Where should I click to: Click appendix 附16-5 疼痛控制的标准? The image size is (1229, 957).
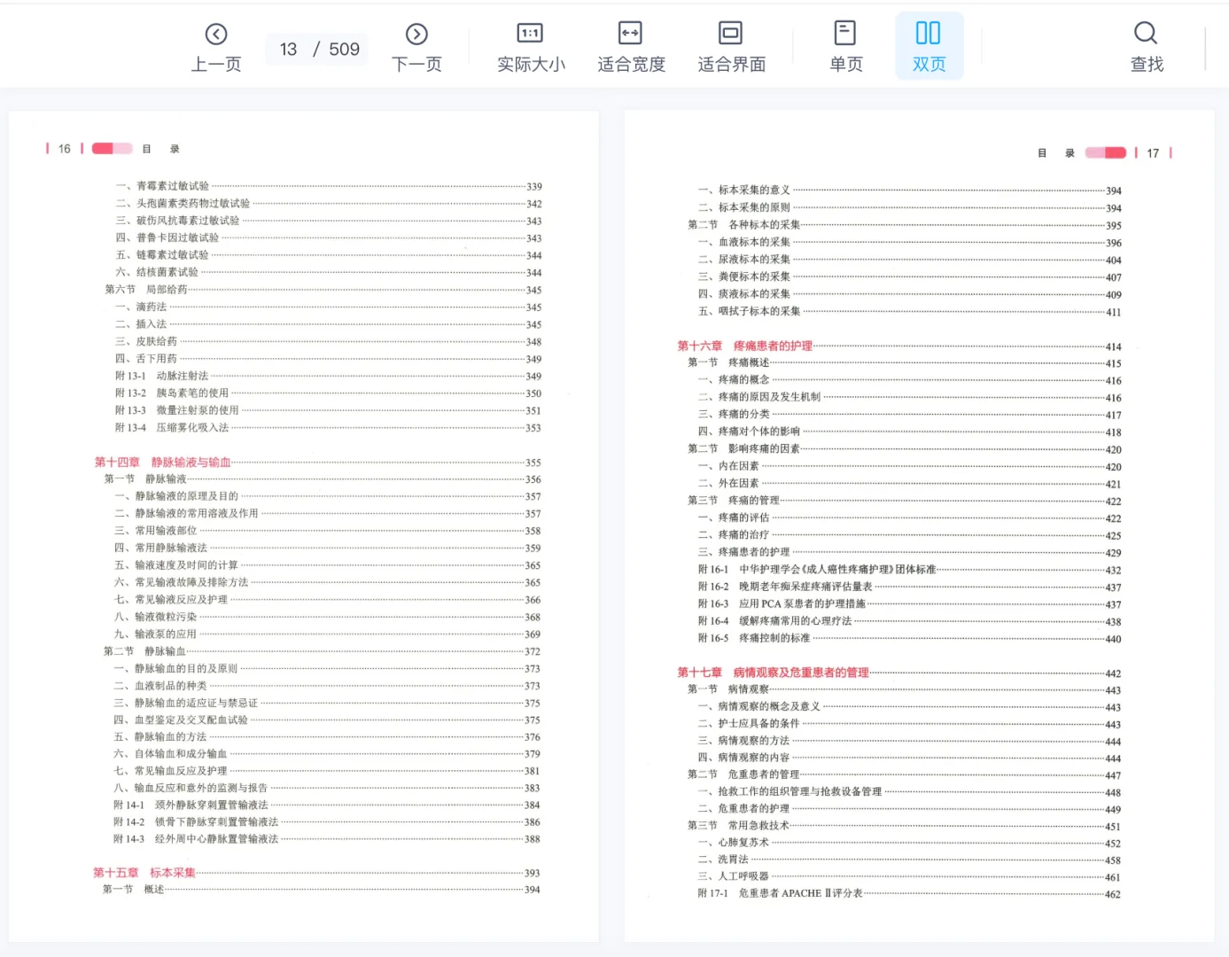point(754,638)
